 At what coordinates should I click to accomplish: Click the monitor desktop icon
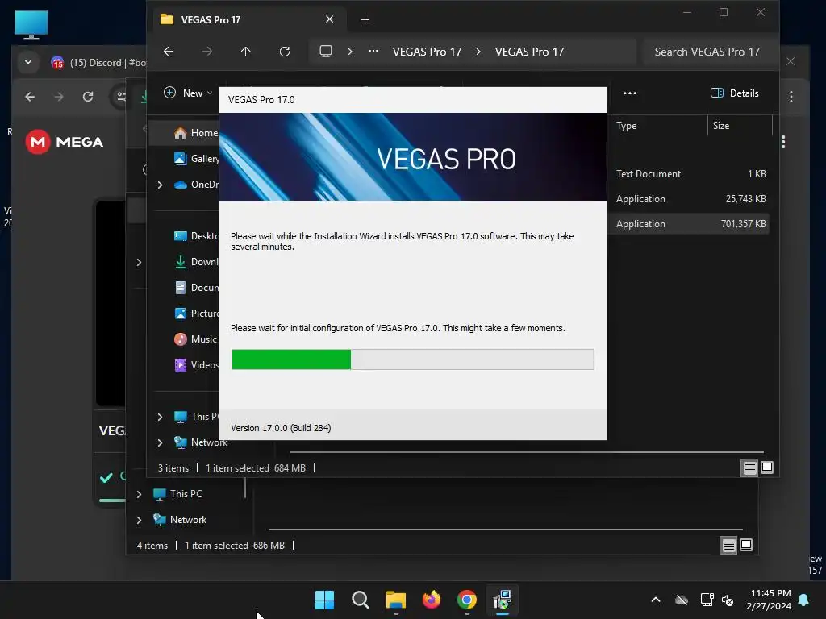coord(31,24)
